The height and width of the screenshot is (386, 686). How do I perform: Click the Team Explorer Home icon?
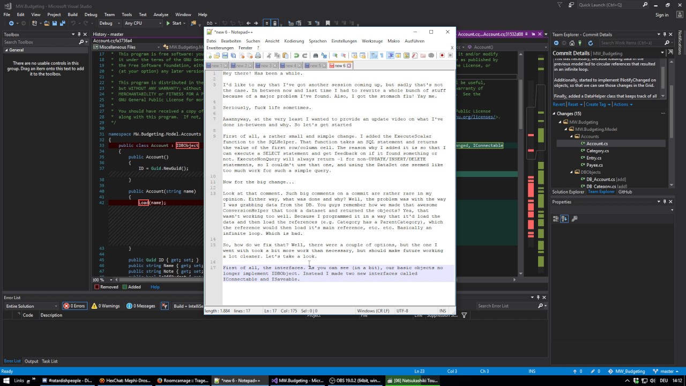pyautogui.click(x=572, y=43)
